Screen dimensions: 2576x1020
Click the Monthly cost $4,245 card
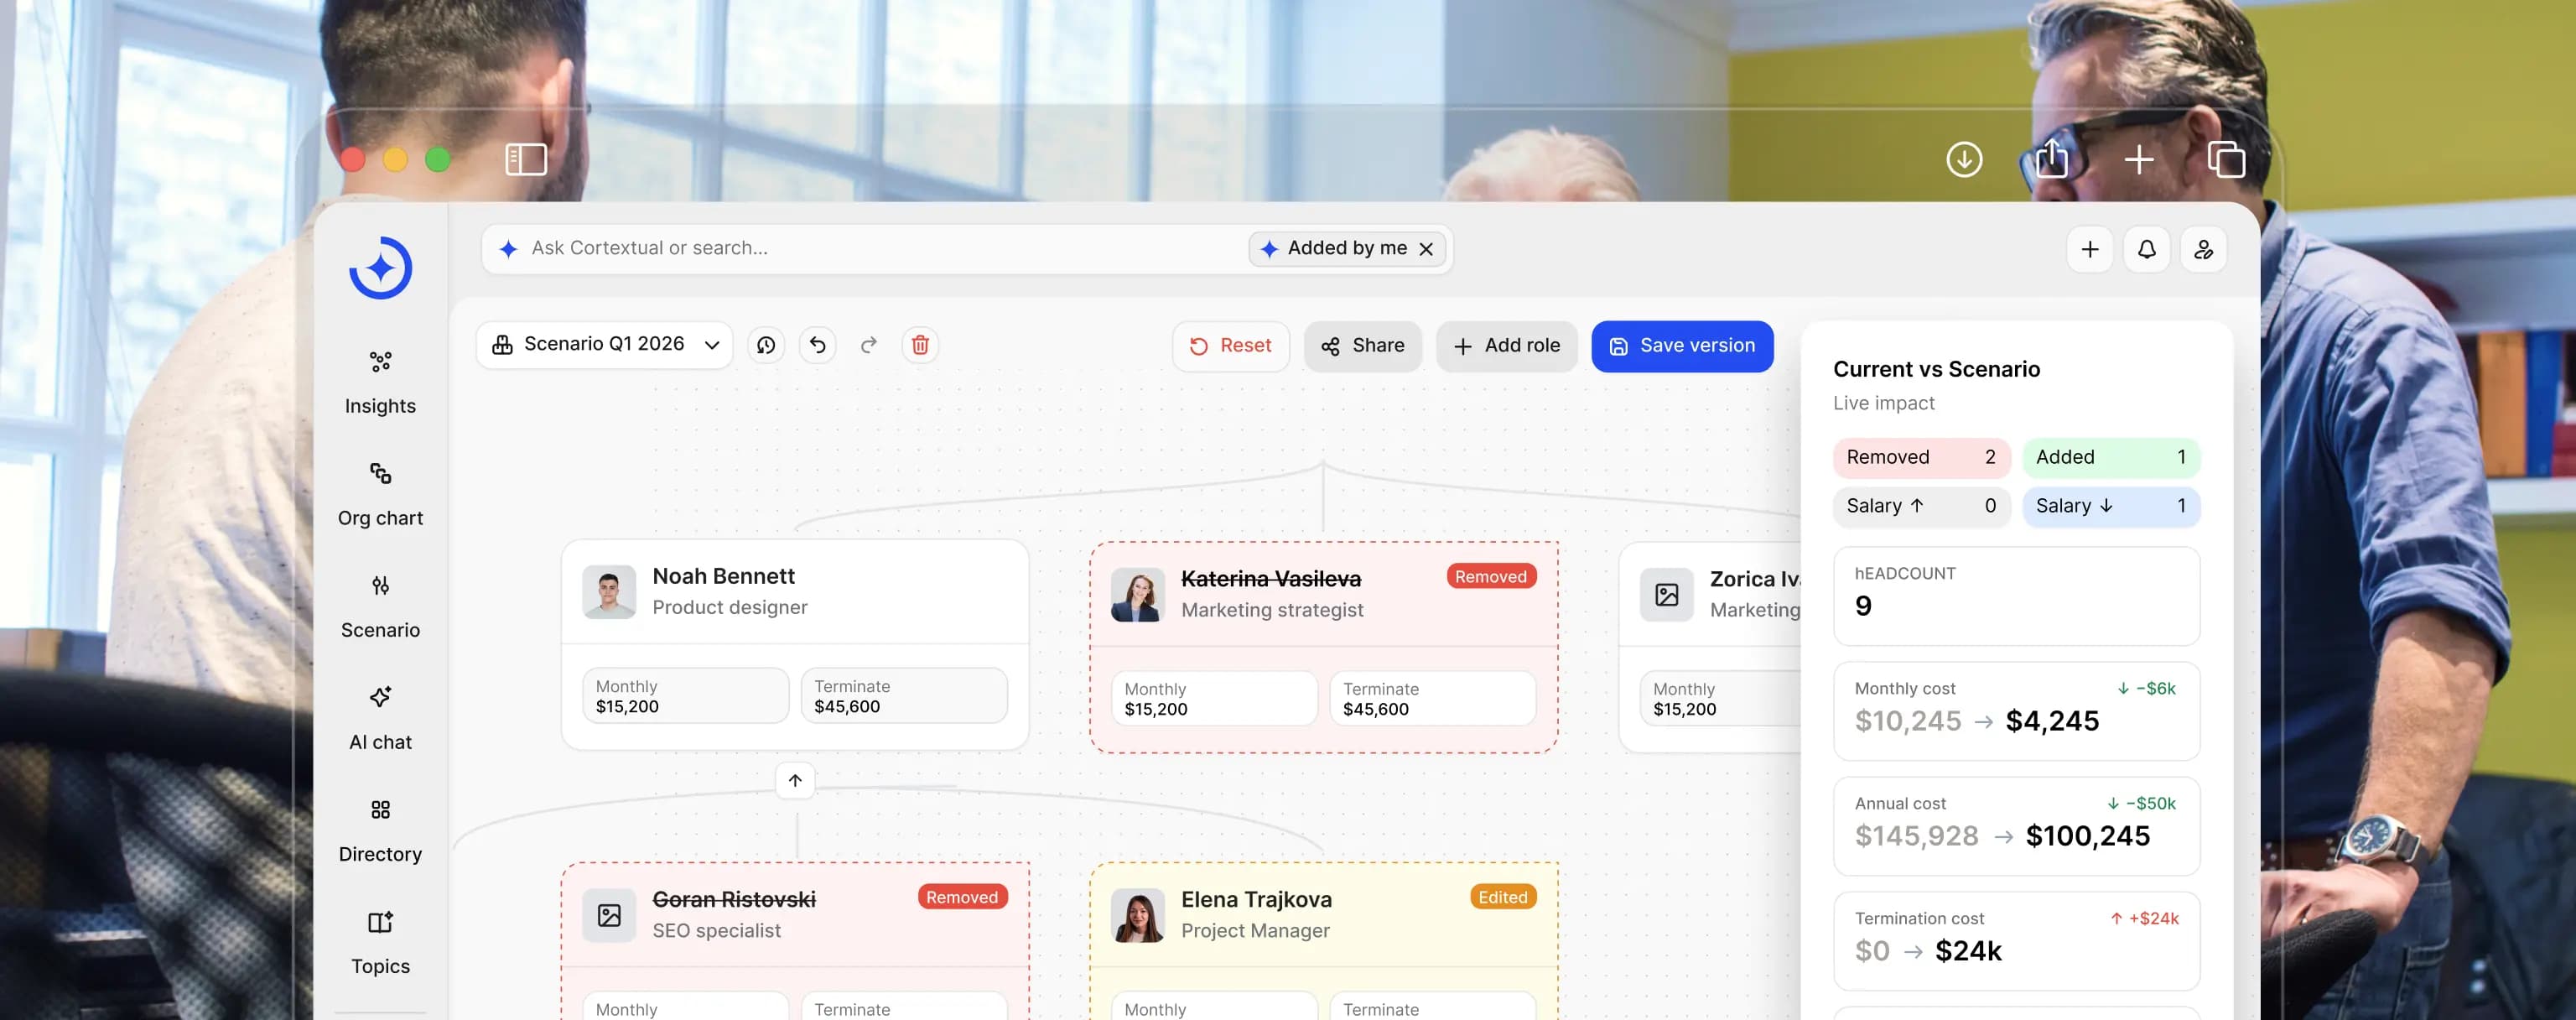pos(2016,711)
